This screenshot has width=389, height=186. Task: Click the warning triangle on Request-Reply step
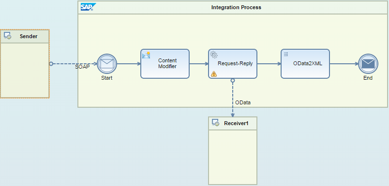(x=213, y=74)
